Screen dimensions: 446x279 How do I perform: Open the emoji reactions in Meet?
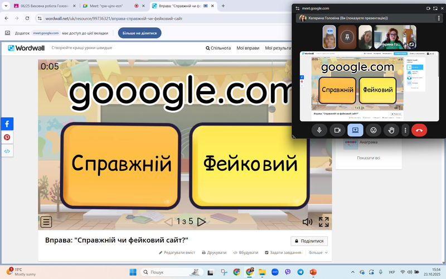[374, 130]
